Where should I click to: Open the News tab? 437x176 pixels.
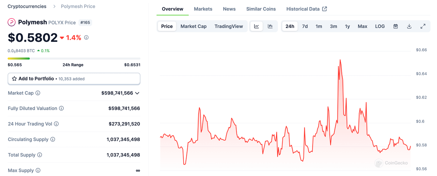pos(229,9)
